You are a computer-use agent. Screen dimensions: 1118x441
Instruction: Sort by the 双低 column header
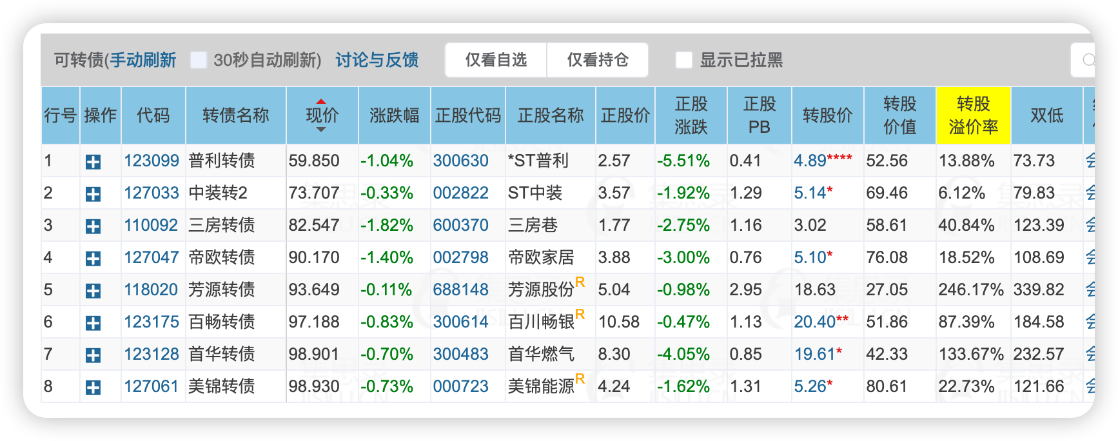tap(1046, 115)
